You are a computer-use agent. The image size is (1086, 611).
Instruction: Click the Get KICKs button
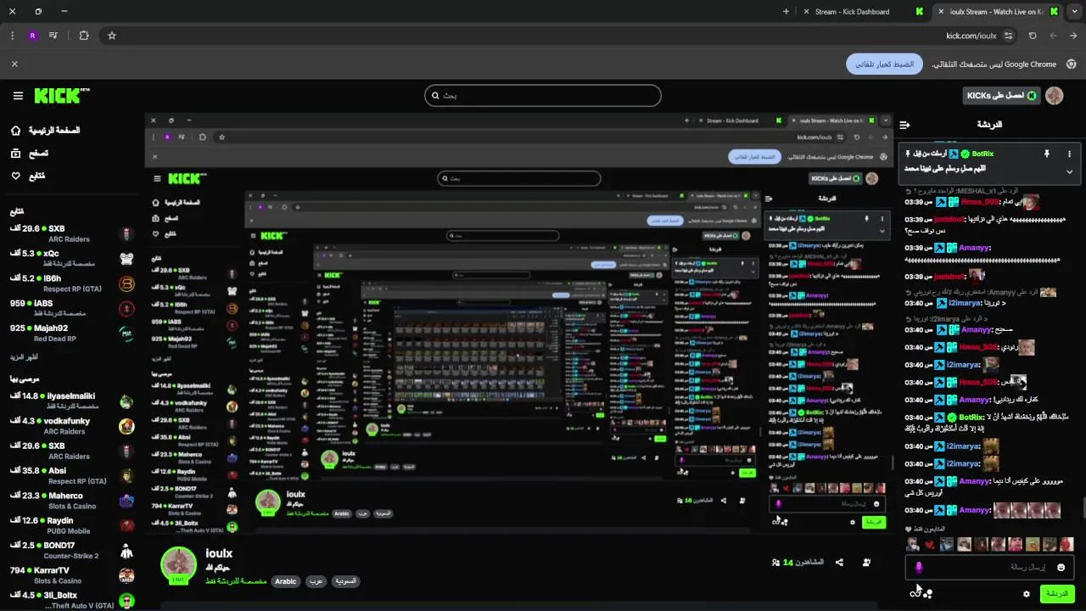[x=1001, y=96]
